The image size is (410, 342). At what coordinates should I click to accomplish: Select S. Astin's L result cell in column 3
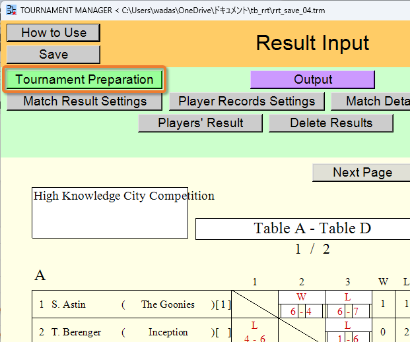pyautogui.click(x=348, y=297)
